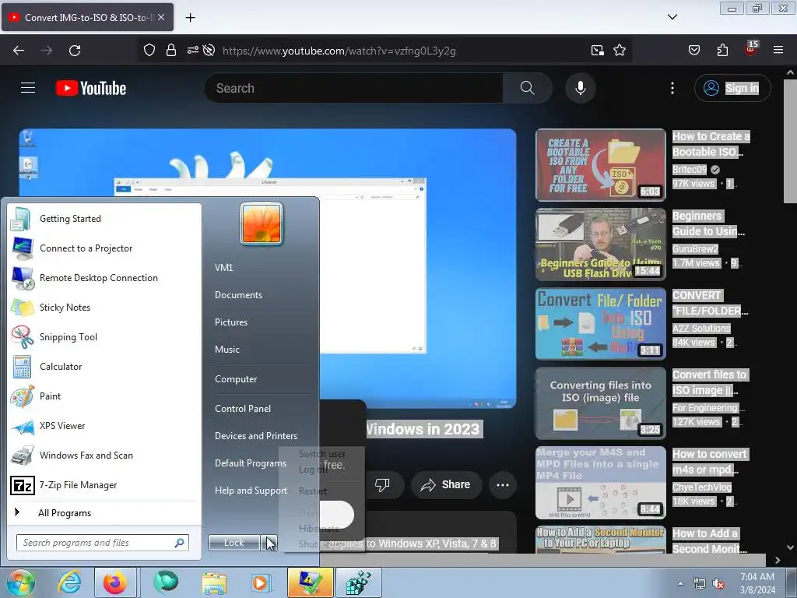This screenshot has width=797, height=598.
Task: Click the user account flower picture
Action: point(262,223)
